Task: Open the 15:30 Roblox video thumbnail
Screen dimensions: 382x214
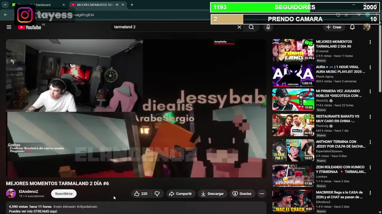Action: coord(293,100)
